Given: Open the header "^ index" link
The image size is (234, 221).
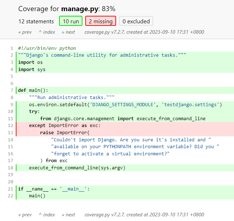Looking at the screenshot, I should point(47,32).
